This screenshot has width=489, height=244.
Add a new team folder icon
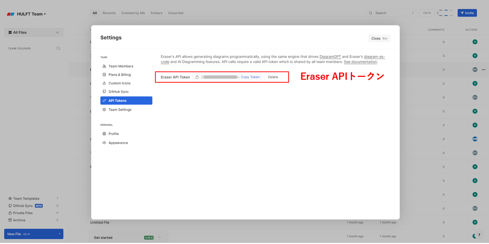(58, 48)
